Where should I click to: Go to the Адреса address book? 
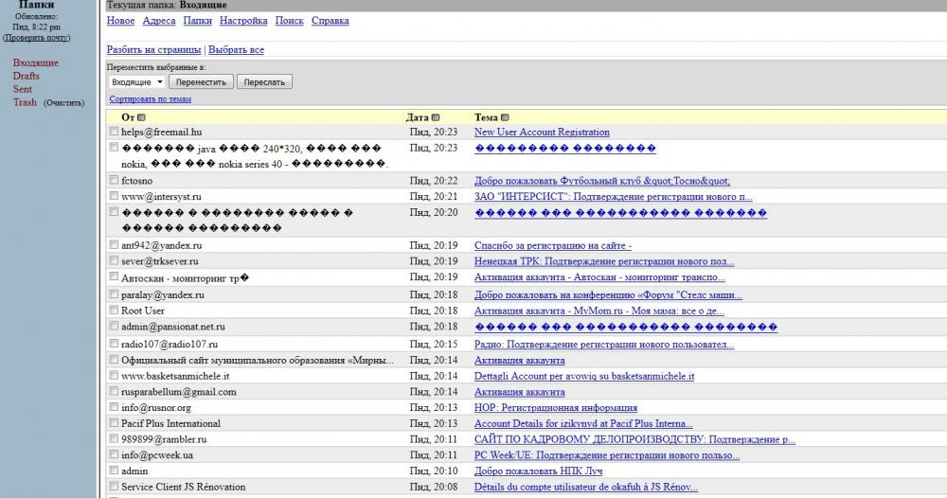(x=159, y=21)
